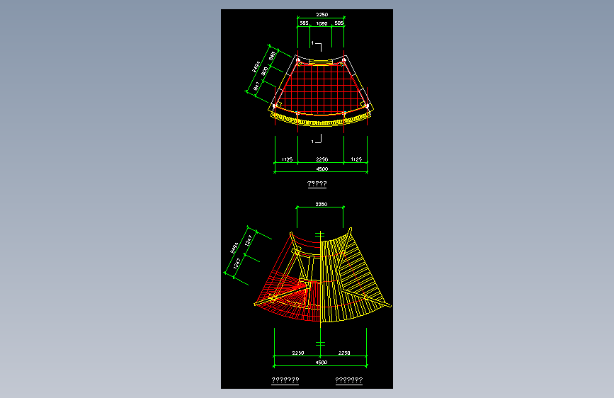Click the 1080 dimension label
Screen dimensions: 614x398
[322, 23]
